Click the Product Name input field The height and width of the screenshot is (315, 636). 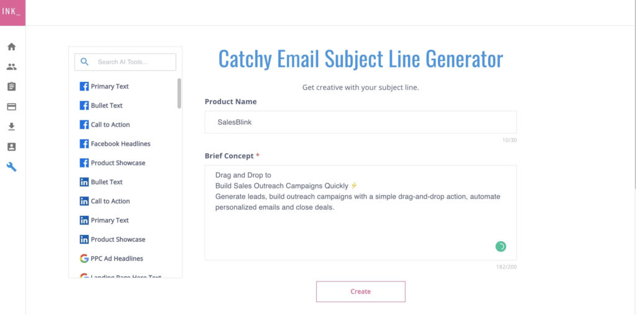tap(361, 122)
